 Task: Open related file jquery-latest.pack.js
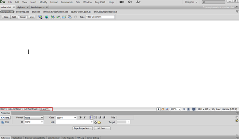[x=81, y=12]
